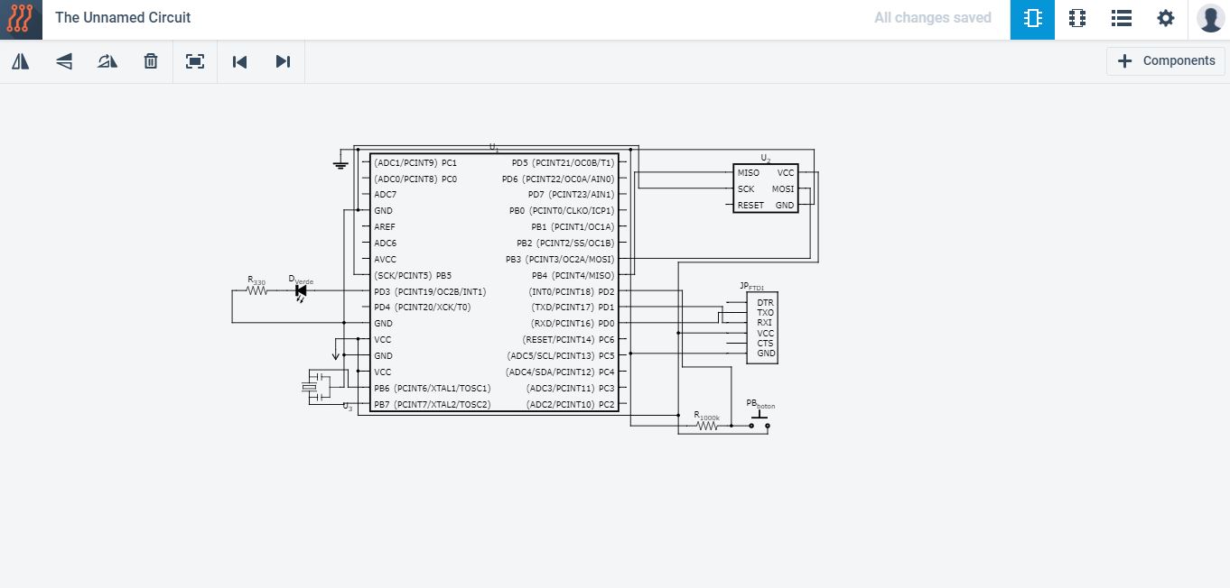
Task: Click the AREF pin label on U1
Action: click(x=385, y=227)
